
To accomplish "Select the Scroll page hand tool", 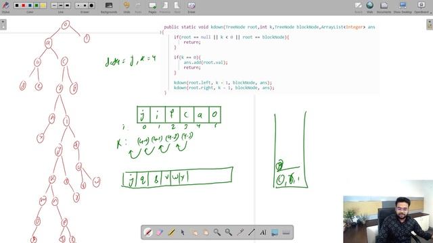I will pos(206,232).
